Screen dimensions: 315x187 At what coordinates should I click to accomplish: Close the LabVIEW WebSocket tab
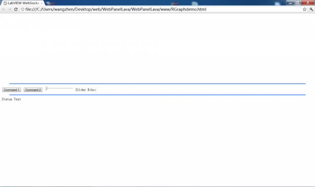tap(41, 3)
